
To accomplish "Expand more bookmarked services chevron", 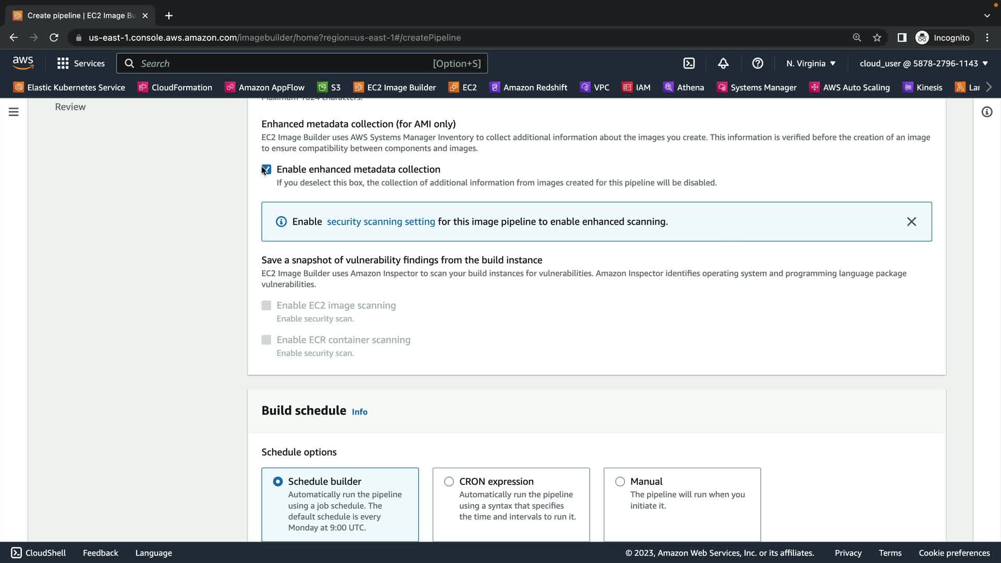I will click(988, 87).
